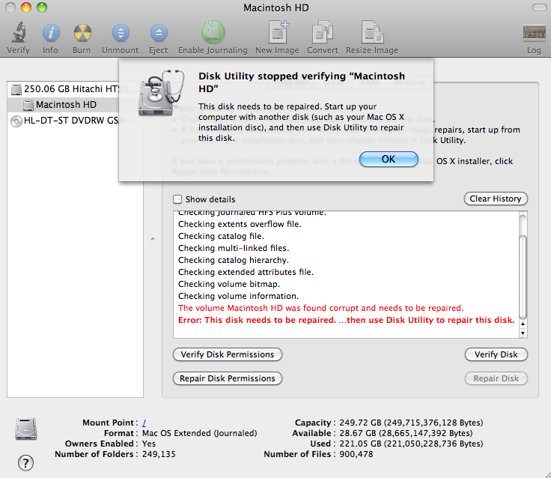Click the sidebar split divider handle dot
Screen dimensions: 551x478
pos(153,239)
